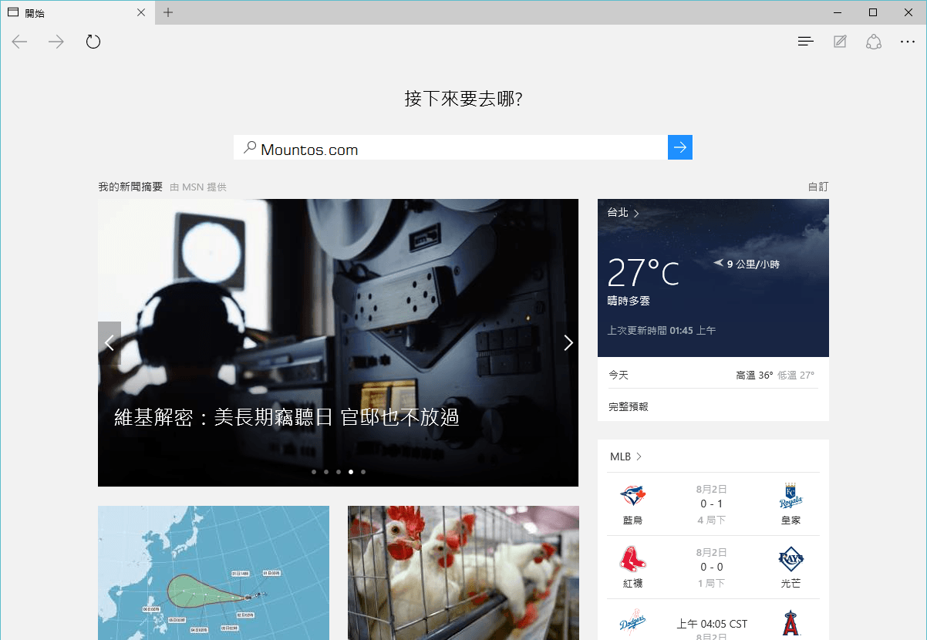Click the 皇家 team name
The width and height of the screenshot is (927, 640).
pos(791,520)
